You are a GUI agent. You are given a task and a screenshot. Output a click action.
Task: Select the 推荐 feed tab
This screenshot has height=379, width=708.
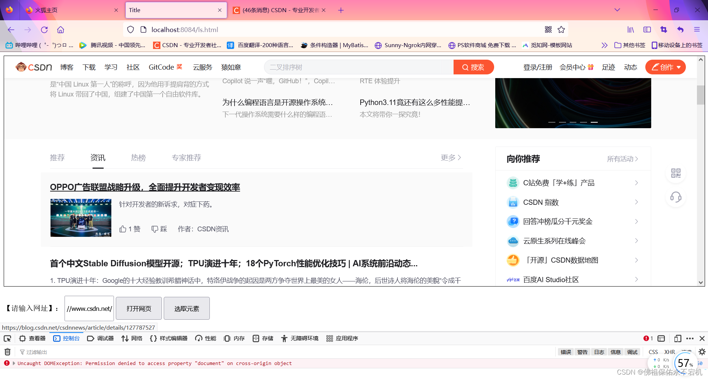57,158
